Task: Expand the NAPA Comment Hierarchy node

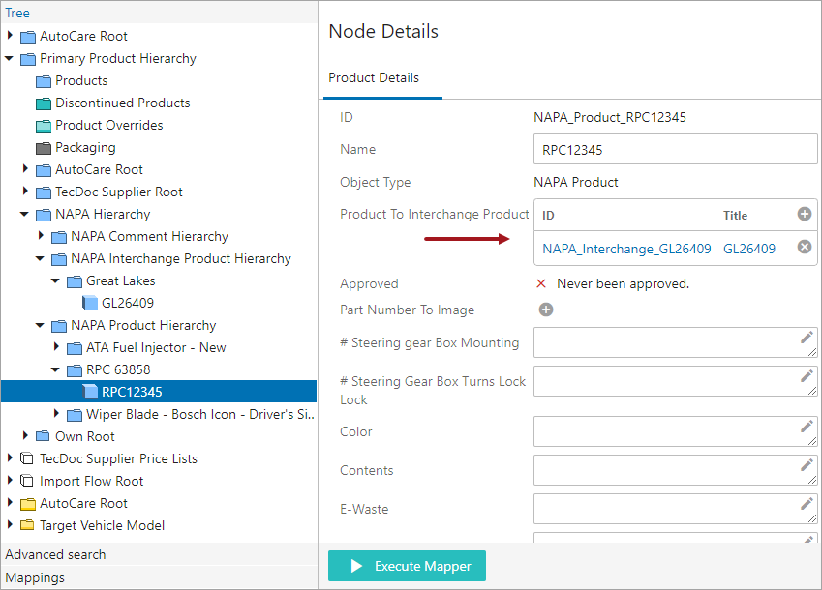Action: [41, 235]
